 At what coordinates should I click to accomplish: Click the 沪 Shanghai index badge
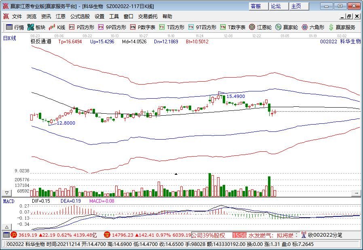14,235
